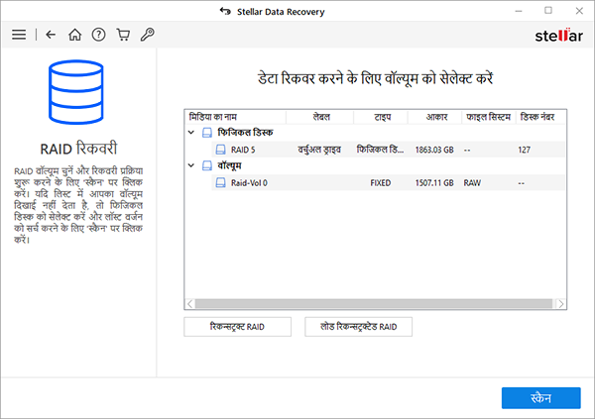Click the horizontal scrollbar right arrow

pos(561,304)
